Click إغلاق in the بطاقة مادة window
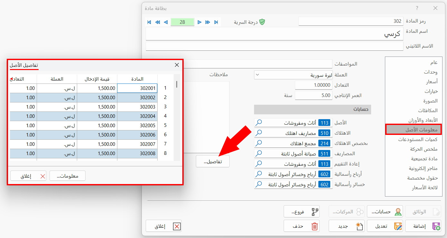 [164, 226]
